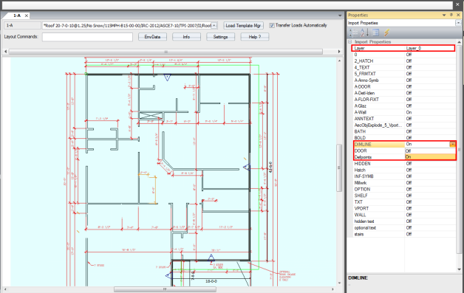
Task: Select the OPTION layer row
Action: point(404,189)
